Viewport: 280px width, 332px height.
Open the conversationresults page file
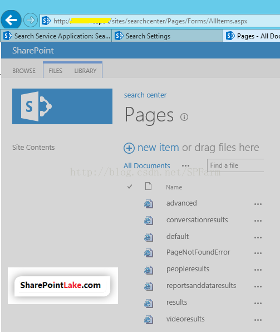[197, 220]
